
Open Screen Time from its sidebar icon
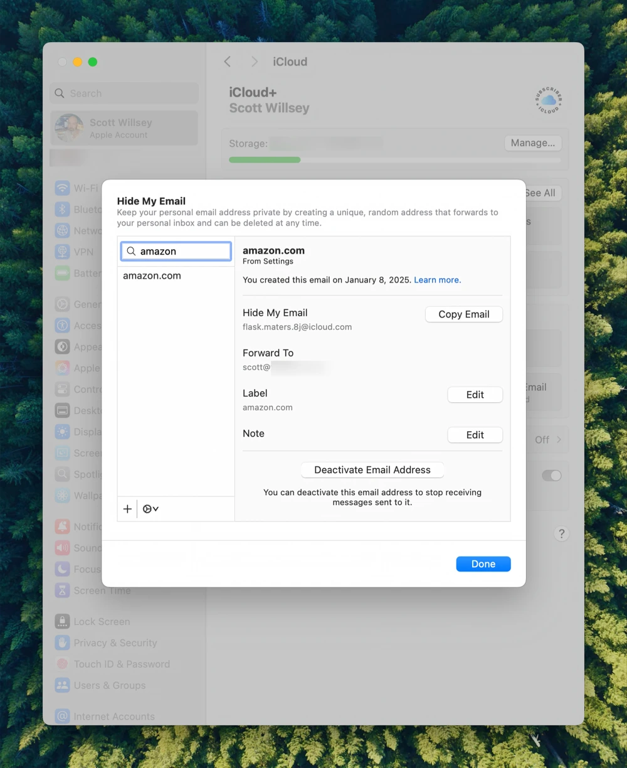[62, 590]
